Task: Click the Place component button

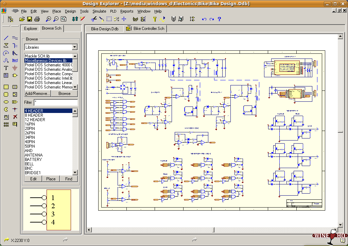Action: [51, 179]
